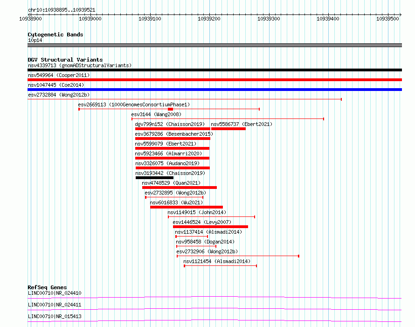Select the red bar under nsv5586737
The image size is (415, 327).
click(228, 129)
